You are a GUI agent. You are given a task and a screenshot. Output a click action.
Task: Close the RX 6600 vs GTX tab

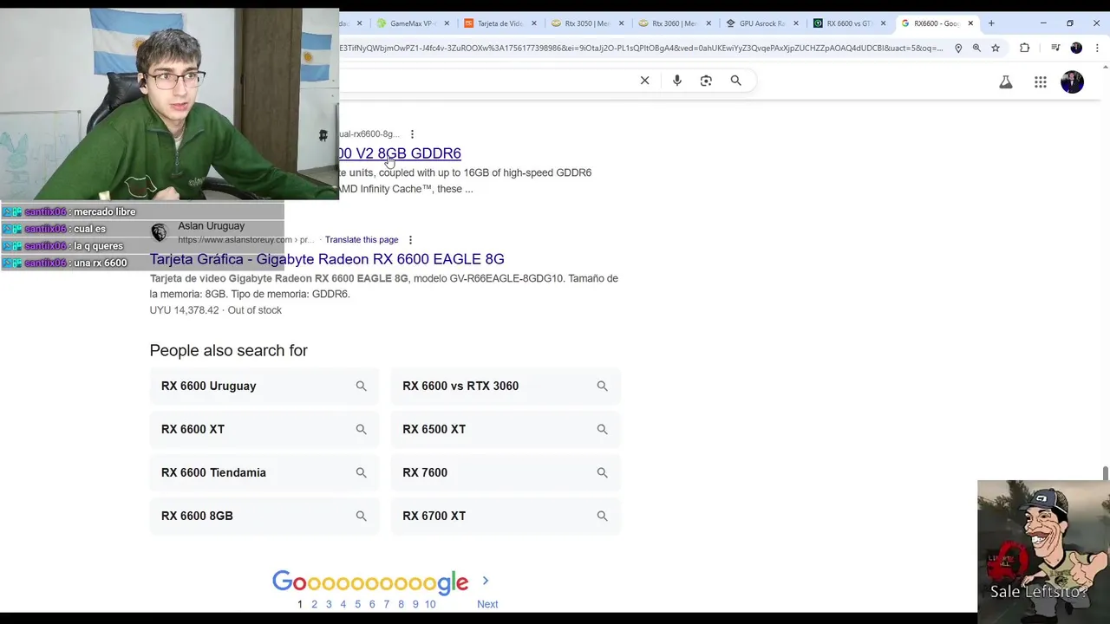(884, 23)
